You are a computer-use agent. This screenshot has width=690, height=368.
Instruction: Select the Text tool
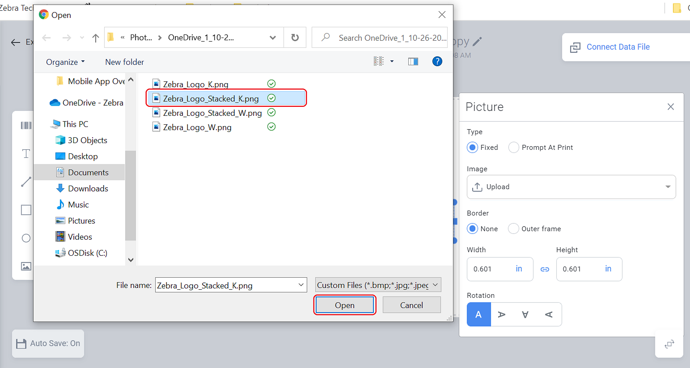[x=25, y=153]
